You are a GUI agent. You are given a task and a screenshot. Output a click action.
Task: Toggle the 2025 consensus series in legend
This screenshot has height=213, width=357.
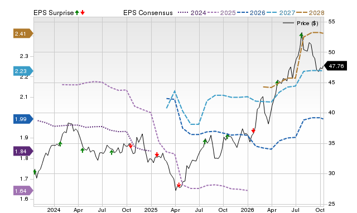point(221,13)
